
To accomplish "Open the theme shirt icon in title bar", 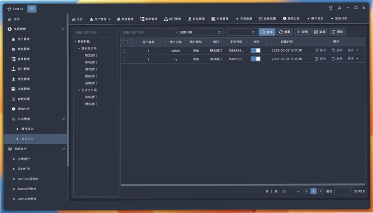I will click(331, 8).
